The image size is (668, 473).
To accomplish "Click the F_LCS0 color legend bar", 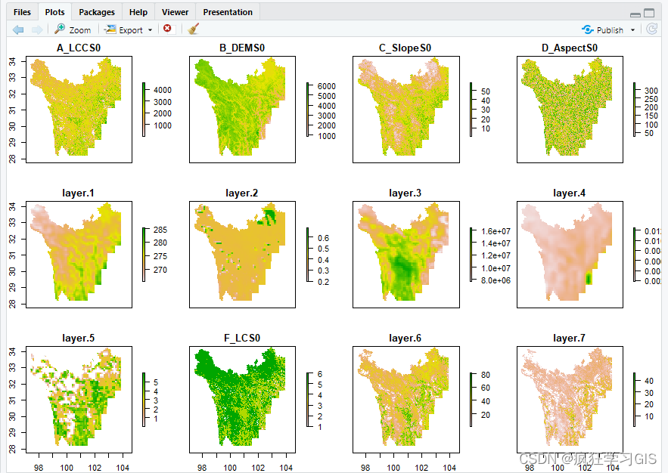I will tap(307, 400).
